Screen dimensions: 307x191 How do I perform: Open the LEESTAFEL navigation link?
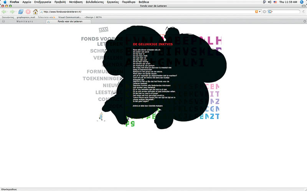109,92
